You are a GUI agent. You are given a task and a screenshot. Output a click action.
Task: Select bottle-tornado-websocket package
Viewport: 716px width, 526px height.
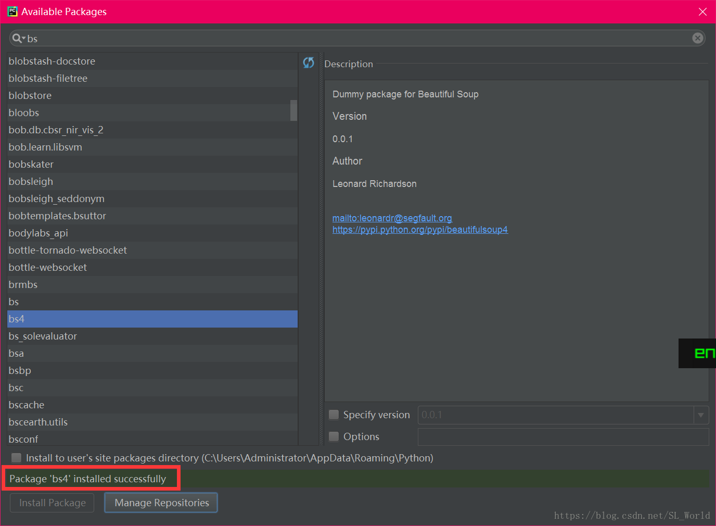click(152, 250)
